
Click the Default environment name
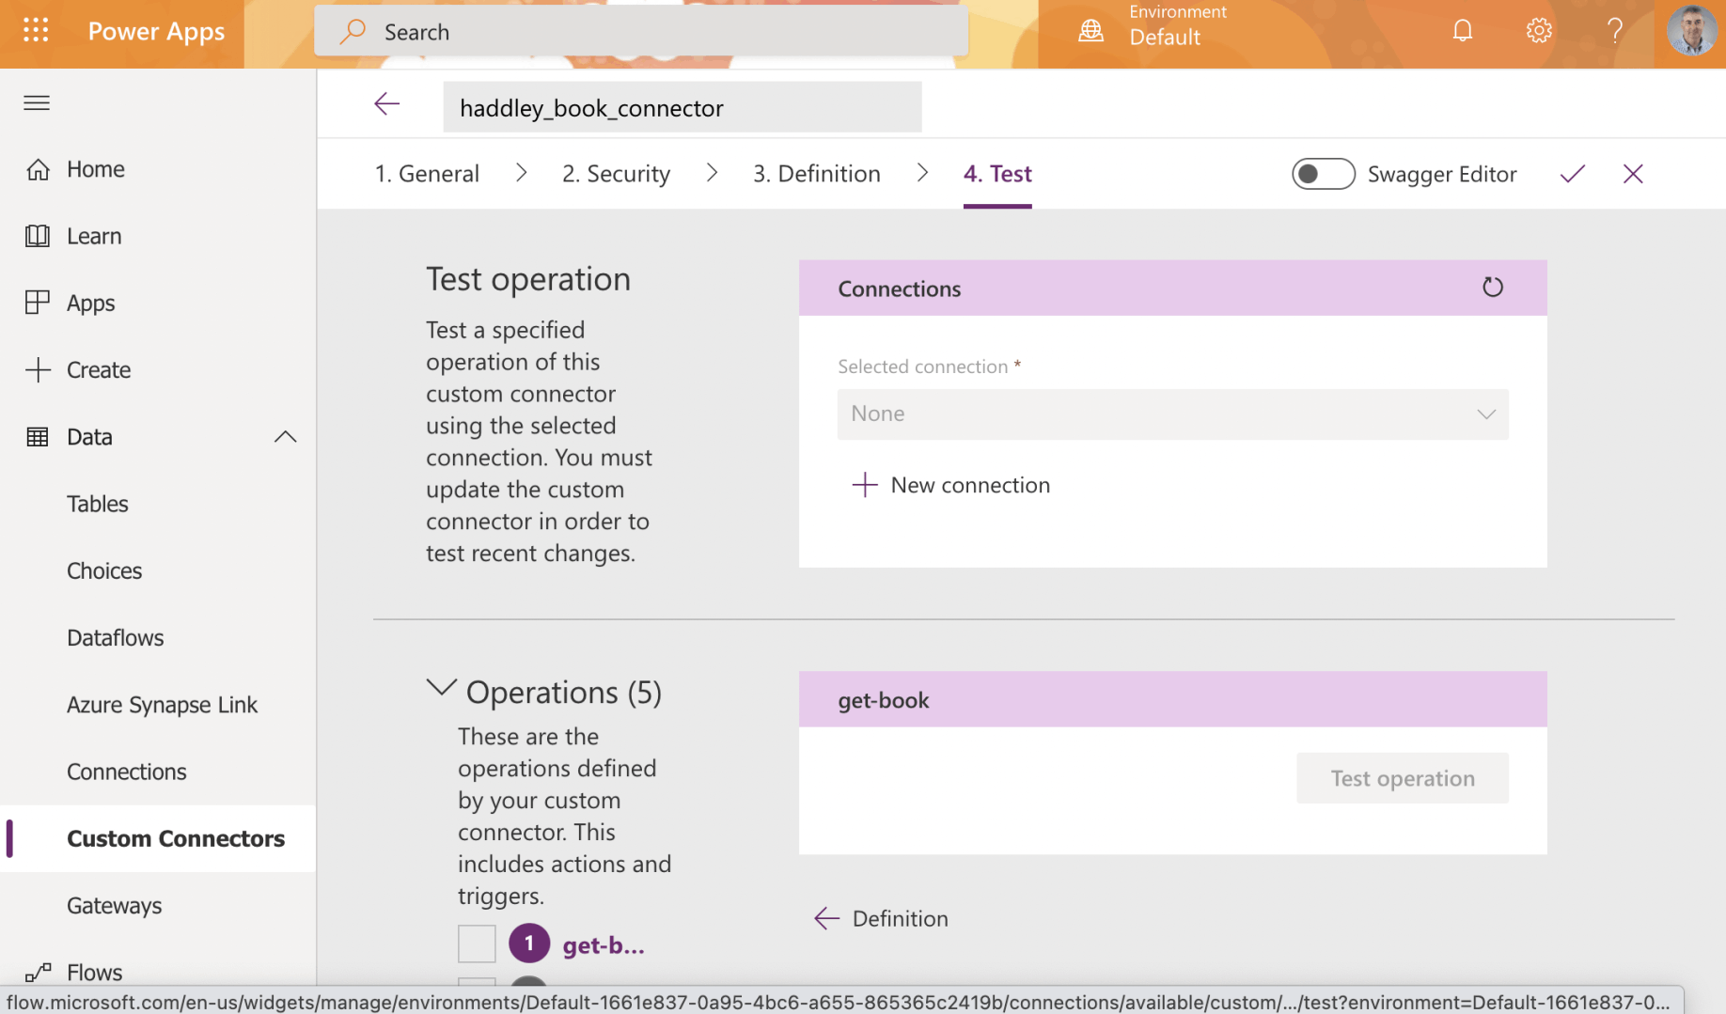pyautogui.click(x=1165, y=38)
